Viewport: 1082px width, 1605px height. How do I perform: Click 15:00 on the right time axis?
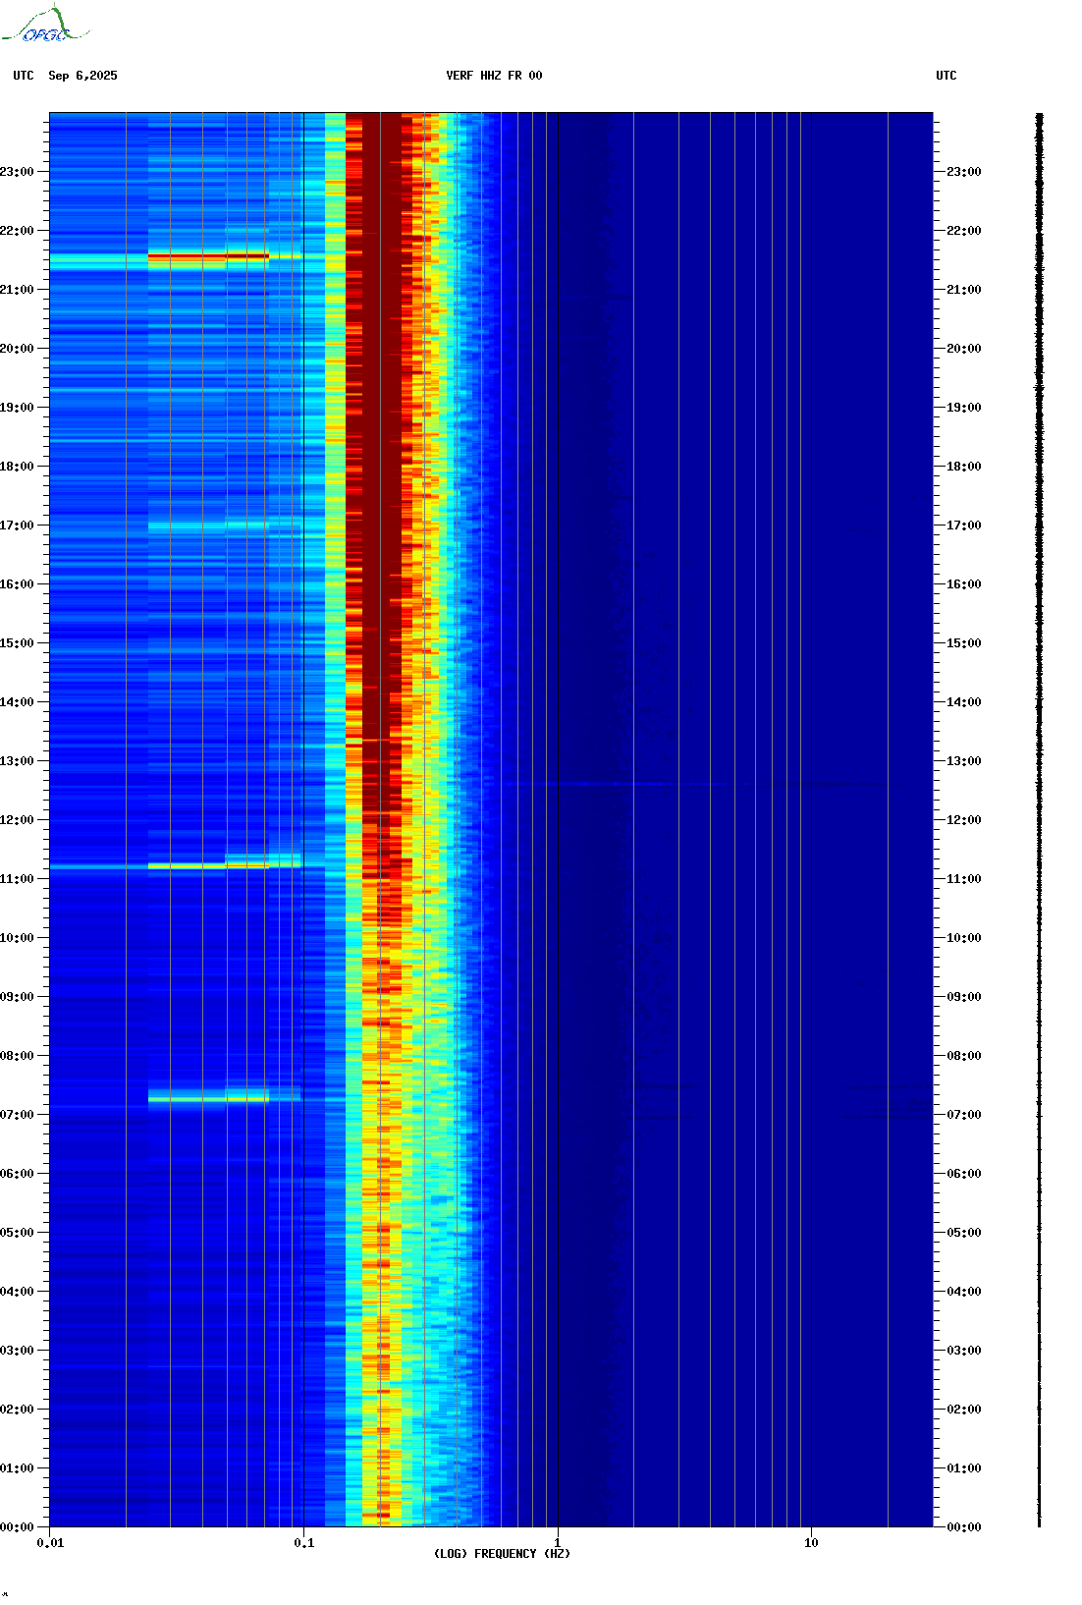click(x=964, y=643)
